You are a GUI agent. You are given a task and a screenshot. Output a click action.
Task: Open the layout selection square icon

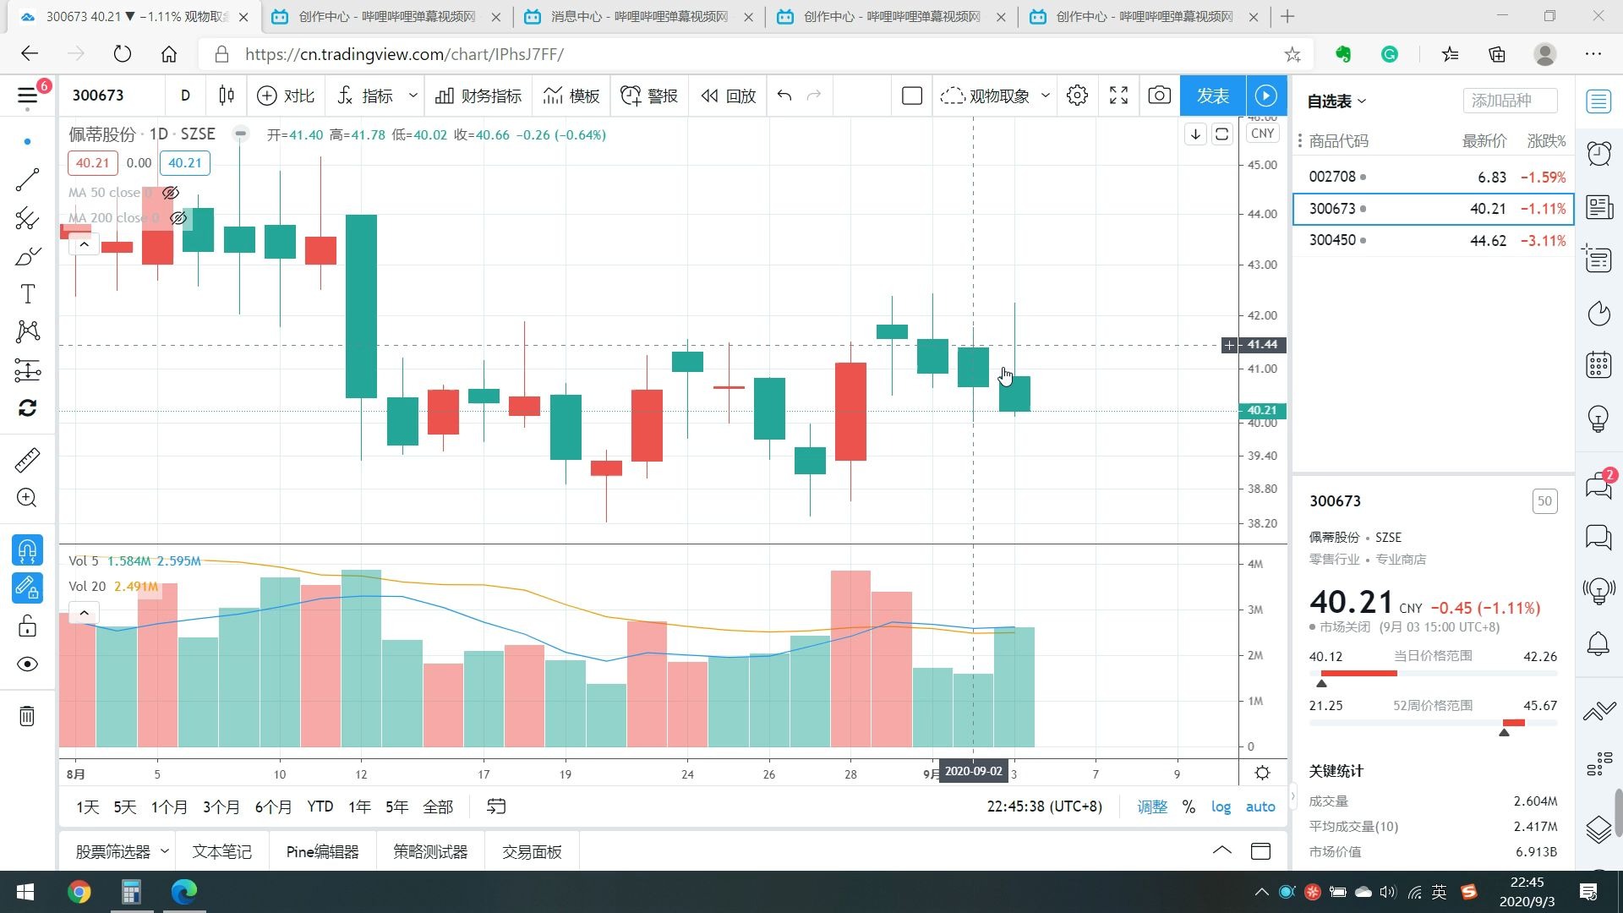(911, 96)
